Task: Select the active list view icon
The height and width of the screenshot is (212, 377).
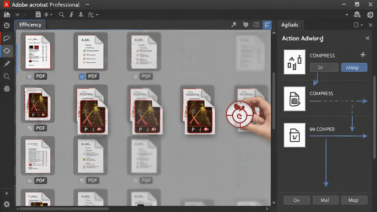Action: click(267, 25)
